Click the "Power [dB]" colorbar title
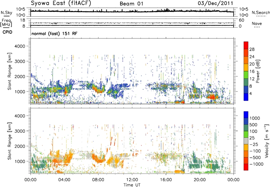The height and width of the screenshot is (187, 270). coord(258,71)
